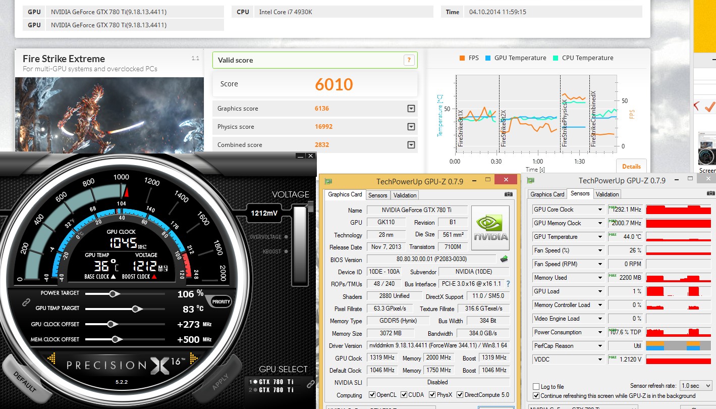Viewport: 716px width, 409px height.
Task: Open the GPU Memory Clock sensor dropdown
Action: pos(600,223)
